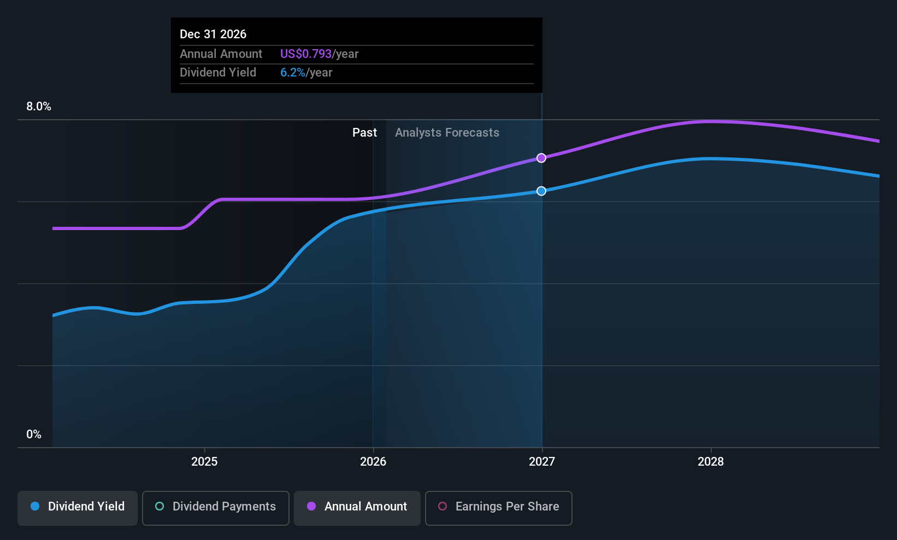
Task: Click the 8.0% y-axis label
Action: point(39,107)
